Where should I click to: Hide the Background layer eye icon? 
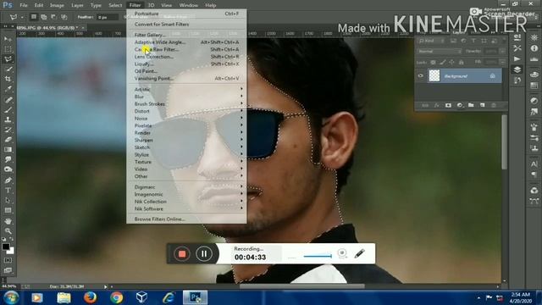(421, 75)
